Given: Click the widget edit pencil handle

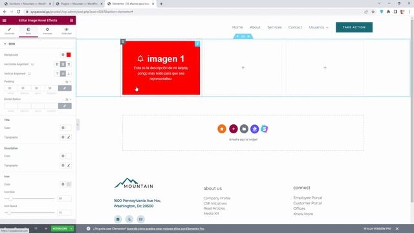Looking at the screenshot, I should click(197, 43).
